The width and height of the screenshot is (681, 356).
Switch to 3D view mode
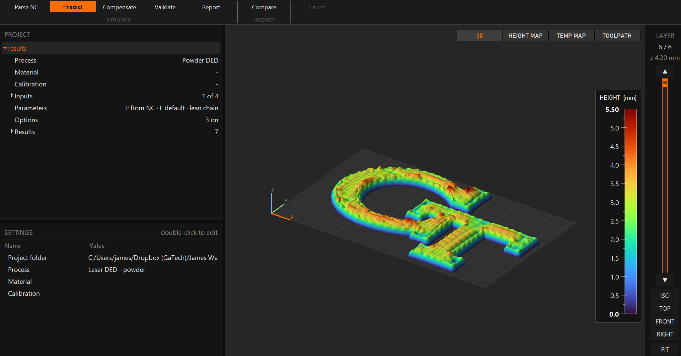[480, 35]
